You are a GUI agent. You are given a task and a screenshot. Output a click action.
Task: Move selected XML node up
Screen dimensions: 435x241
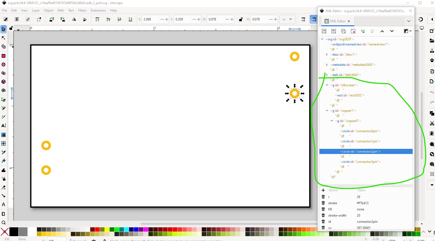(382, 31)
